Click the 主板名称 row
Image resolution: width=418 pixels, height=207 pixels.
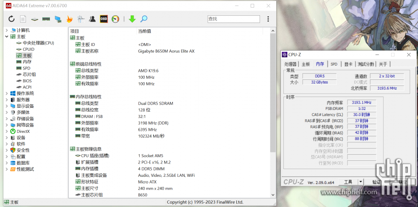(169, 51)
